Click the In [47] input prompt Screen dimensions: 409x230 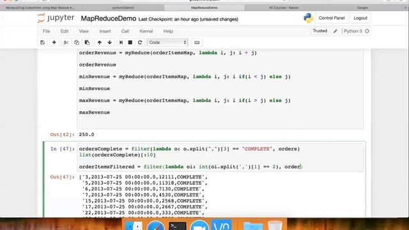point(63,149)
